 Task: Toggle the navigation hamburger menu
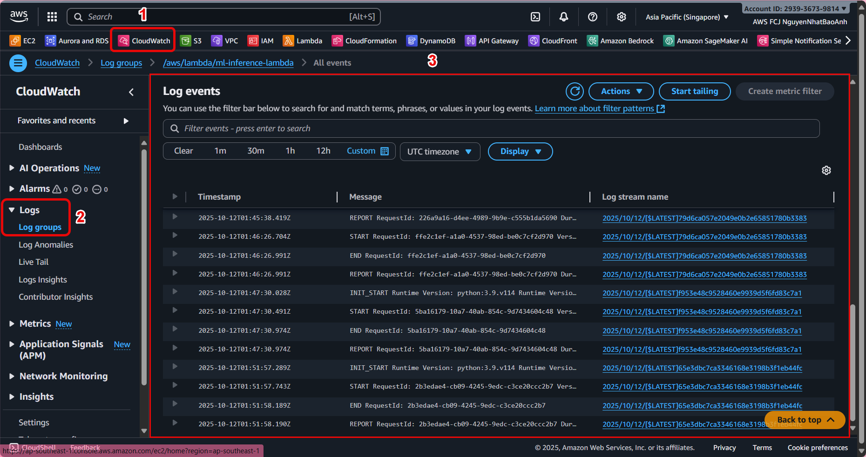(x=18, y=63)
